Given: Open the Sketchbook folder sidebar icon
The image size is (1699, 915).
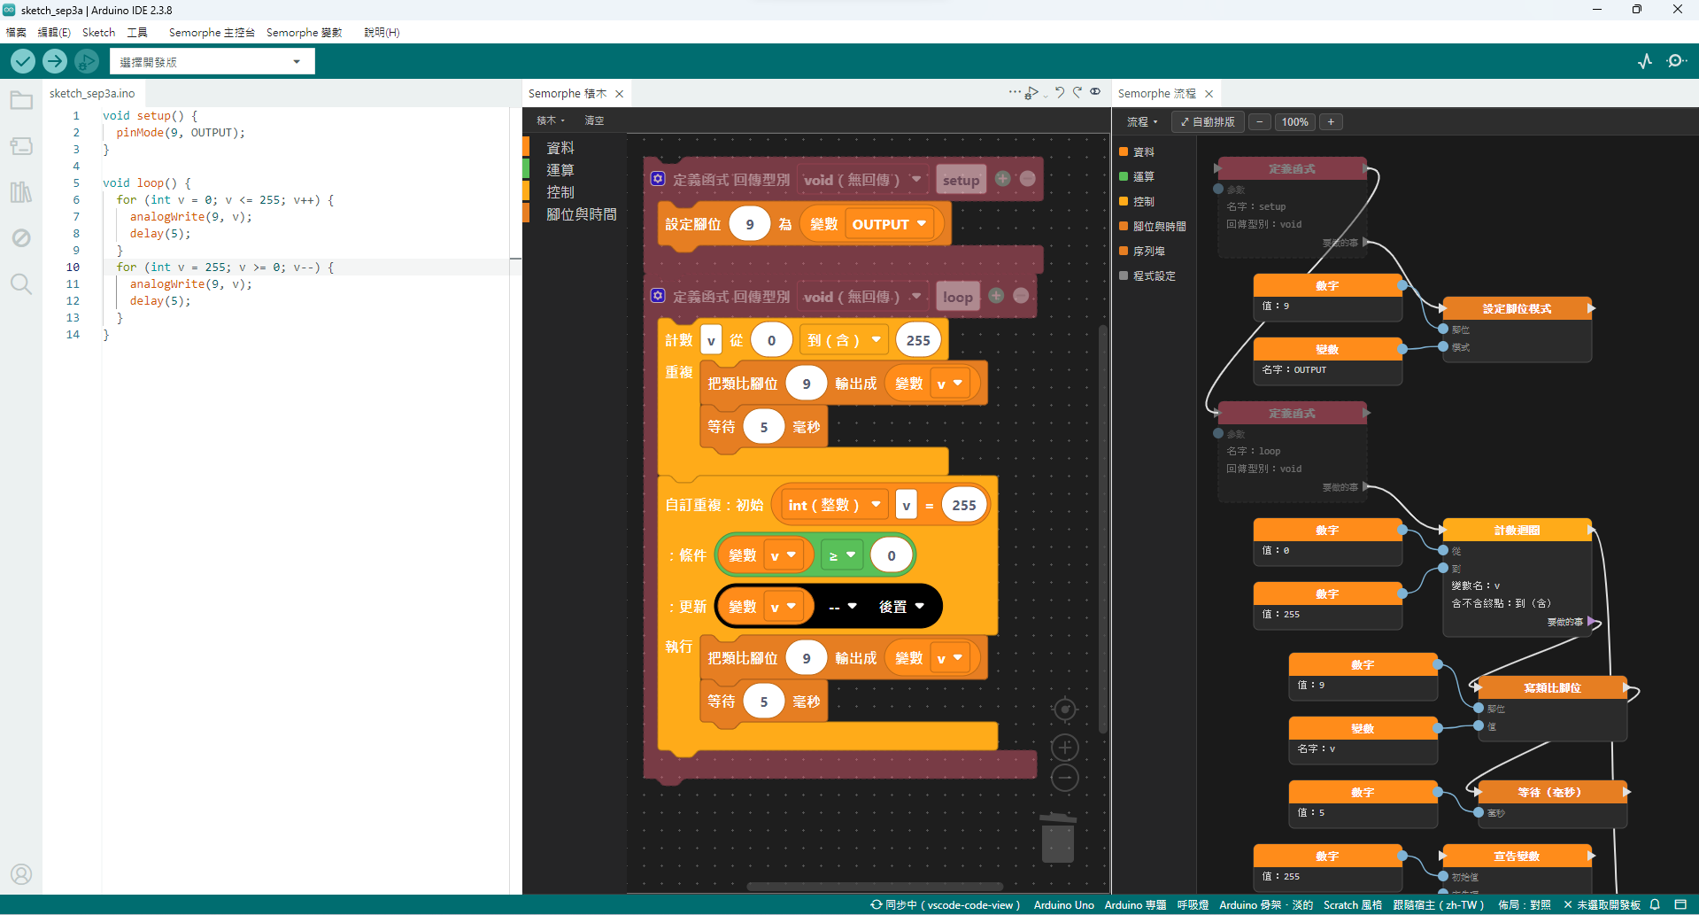Looking at the screenshot, I should point(21,100).
